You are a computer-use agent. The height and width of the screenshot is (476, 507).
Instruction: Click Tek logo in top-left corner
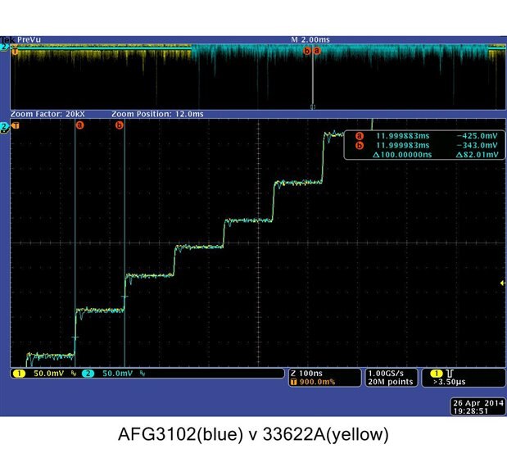tap(7, 40)
